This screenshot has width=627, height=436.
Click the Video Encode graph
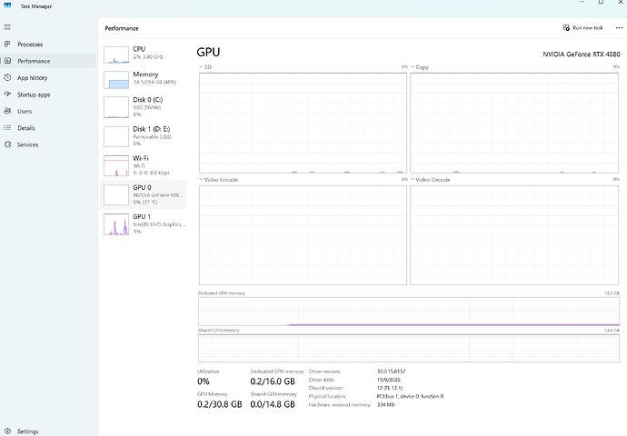coord(303,235)
